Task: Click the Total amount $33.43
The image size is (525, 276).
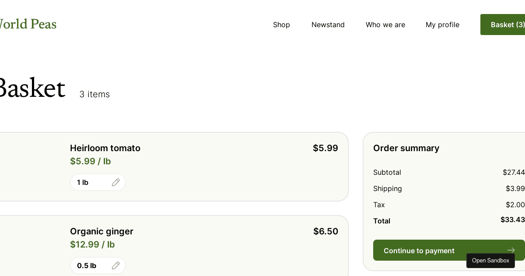Action: 513,219
